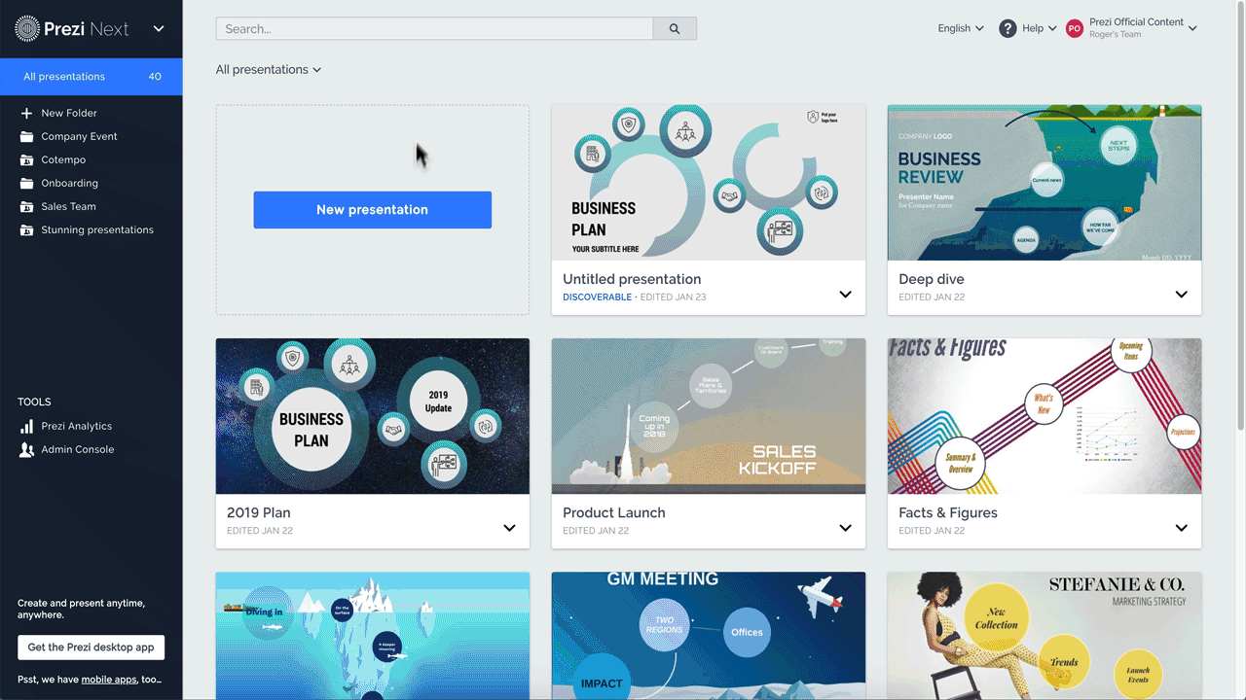Expand options for Untitled presentation card
Screen dimensions: 1246x700
click(x=845, y=295)
